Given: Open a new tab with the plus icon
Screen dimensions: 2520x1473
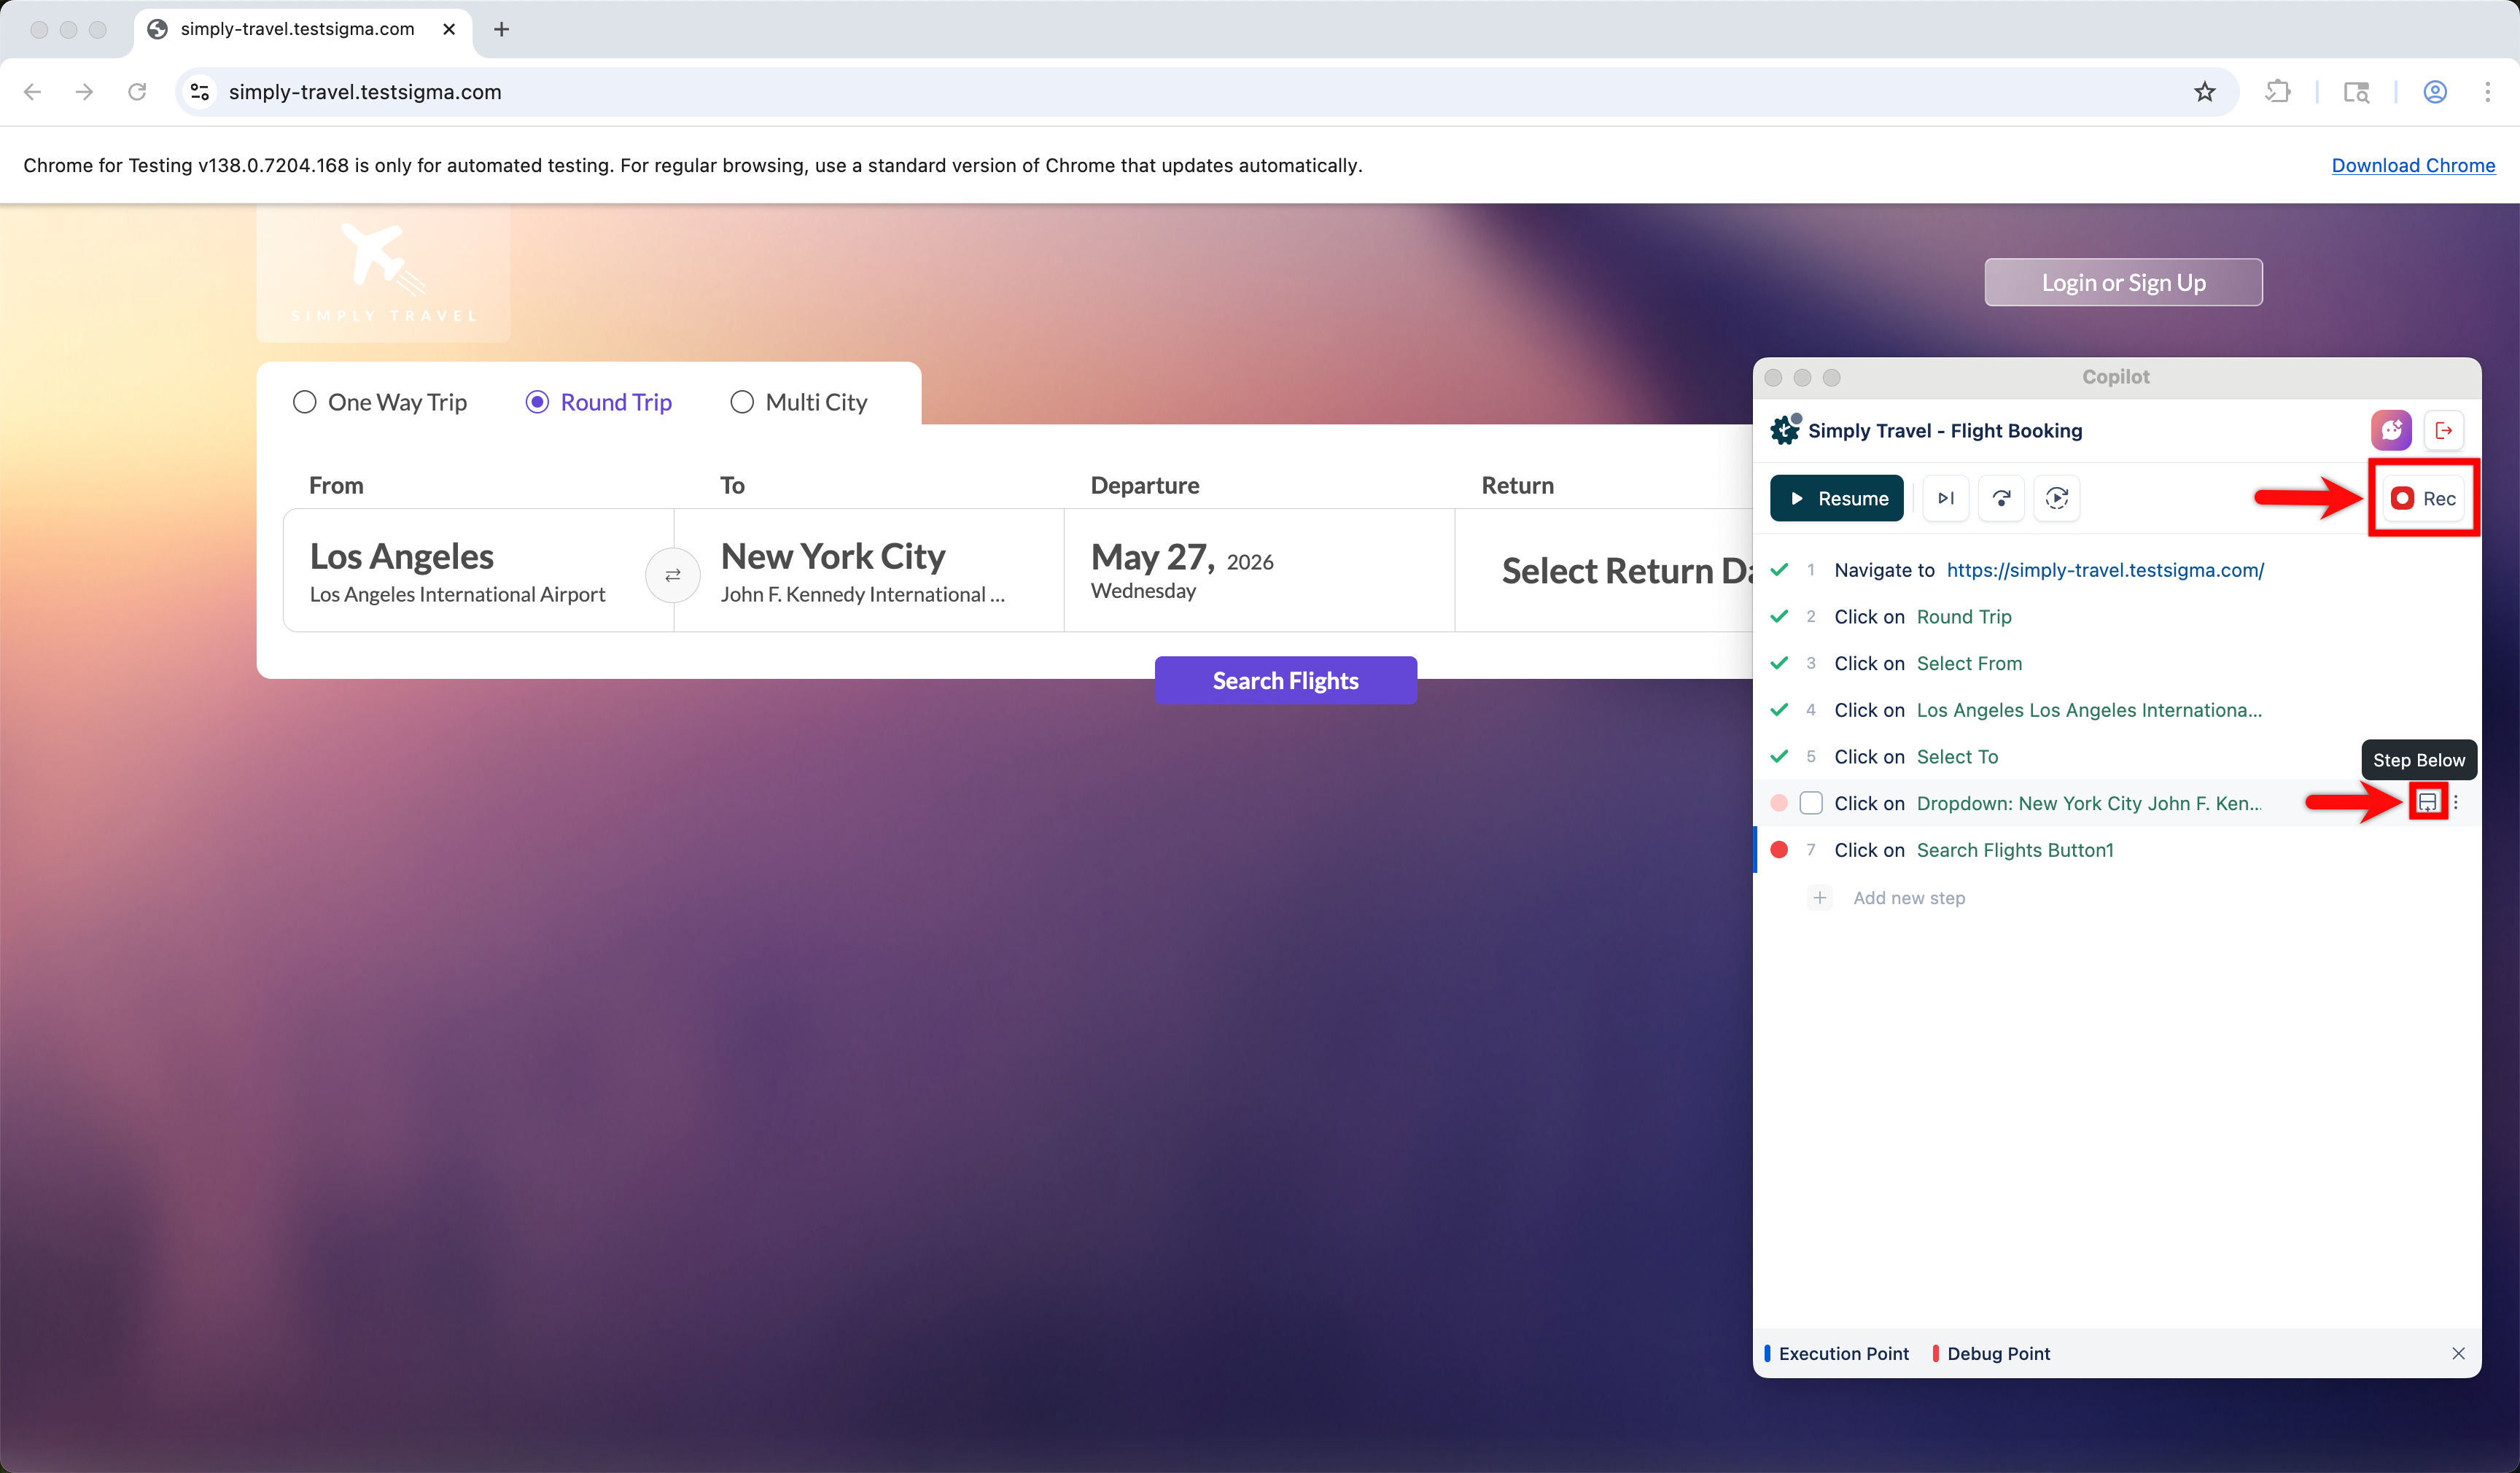Looking at the screenshot, I should click(502, 29).
